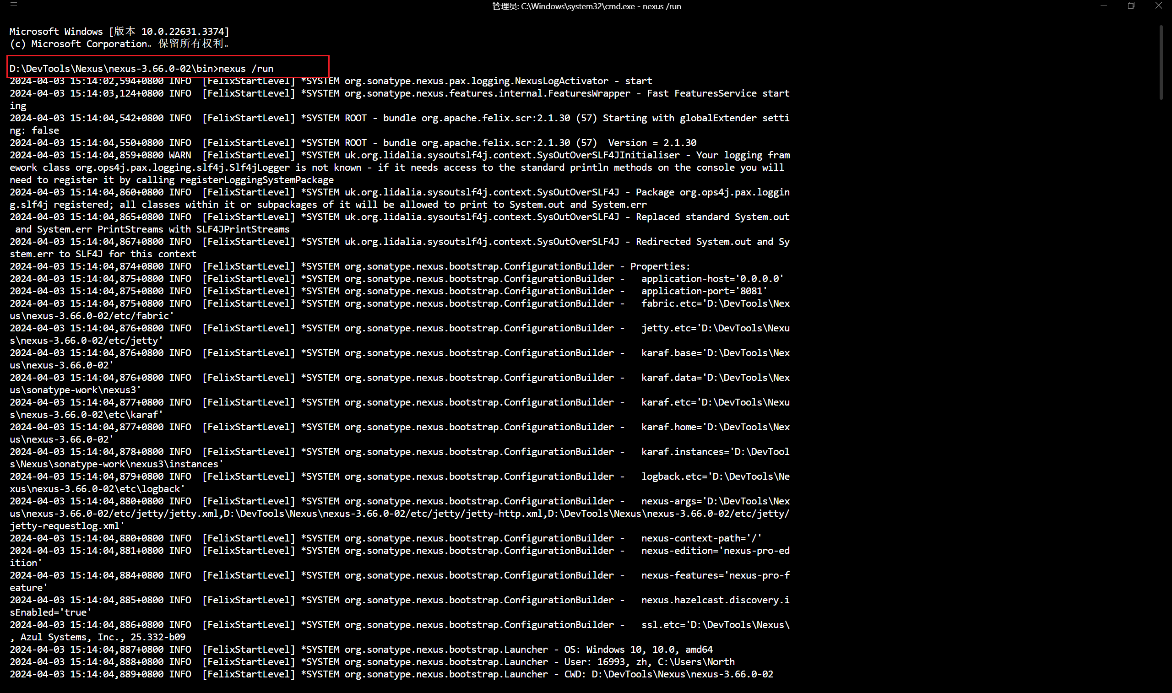Click the scrollbar track below the thumb
This screenshot has height=693, width=1172.
(x=1161, y=374)
